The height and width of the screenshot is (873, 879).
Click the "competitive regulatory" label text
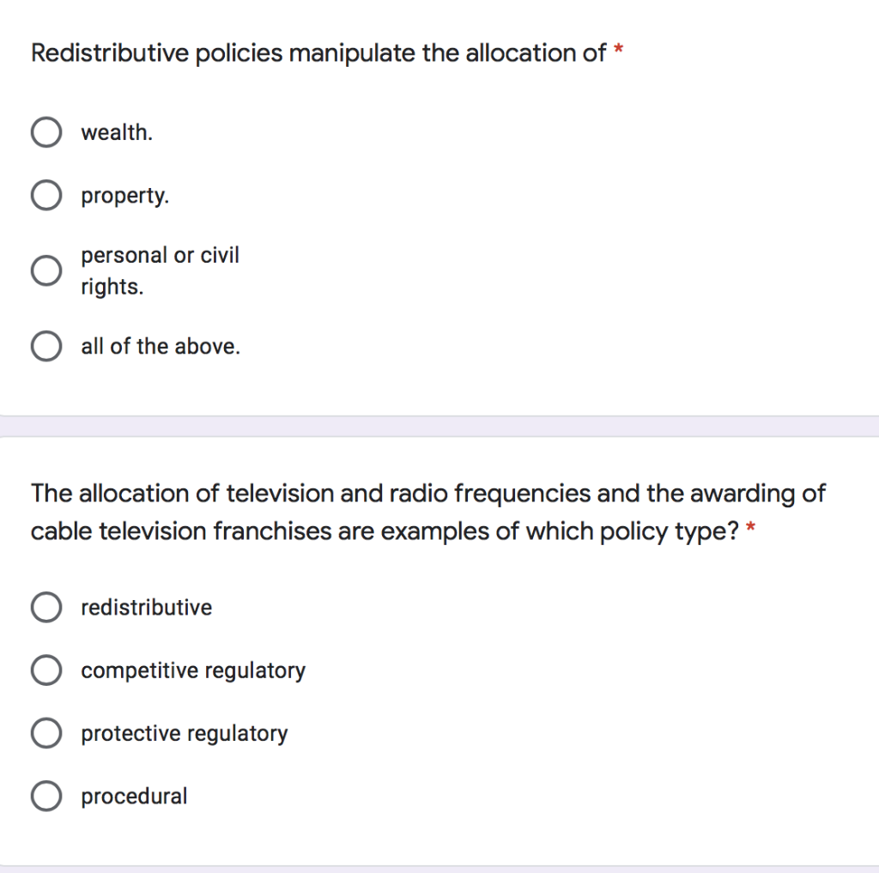tap(192, 670)
